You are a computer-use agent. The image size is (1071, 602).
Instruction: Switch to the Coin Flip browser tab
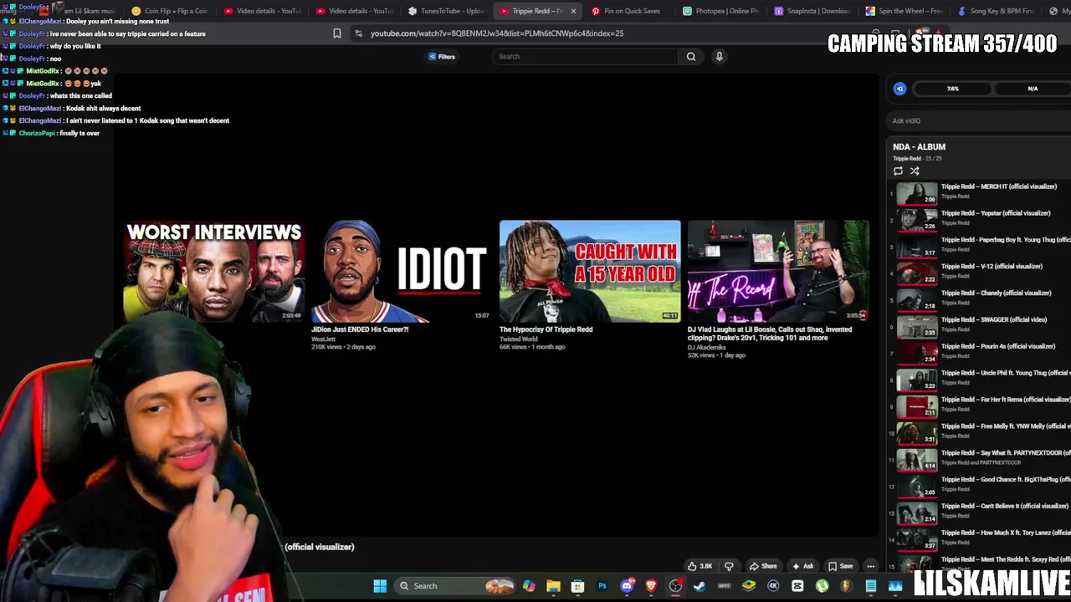tap(170, 11)
